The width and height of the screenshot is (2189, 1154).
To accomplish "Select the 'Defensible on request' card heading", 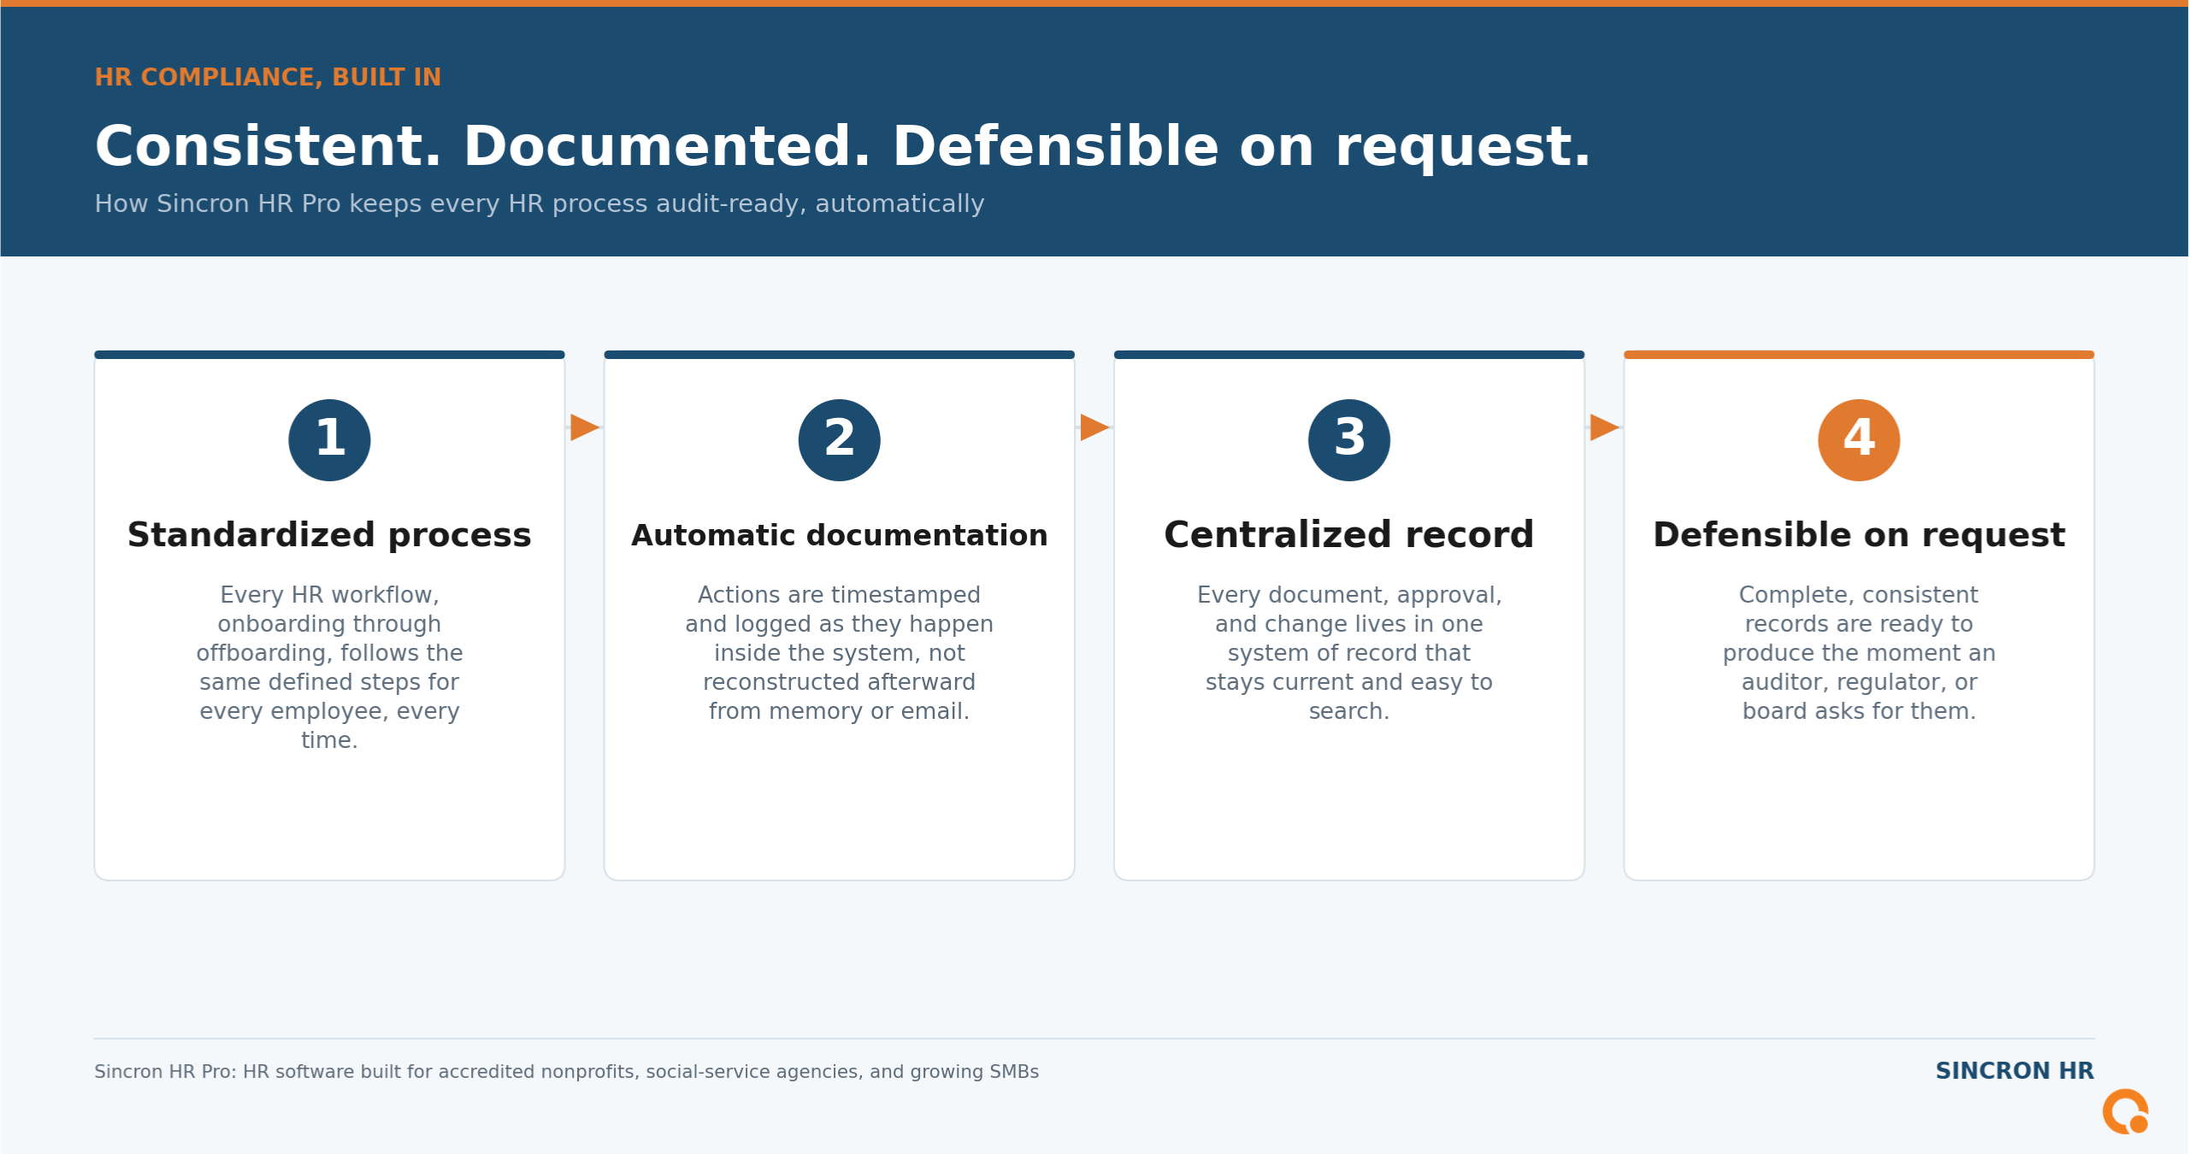I will (1859, 535).
